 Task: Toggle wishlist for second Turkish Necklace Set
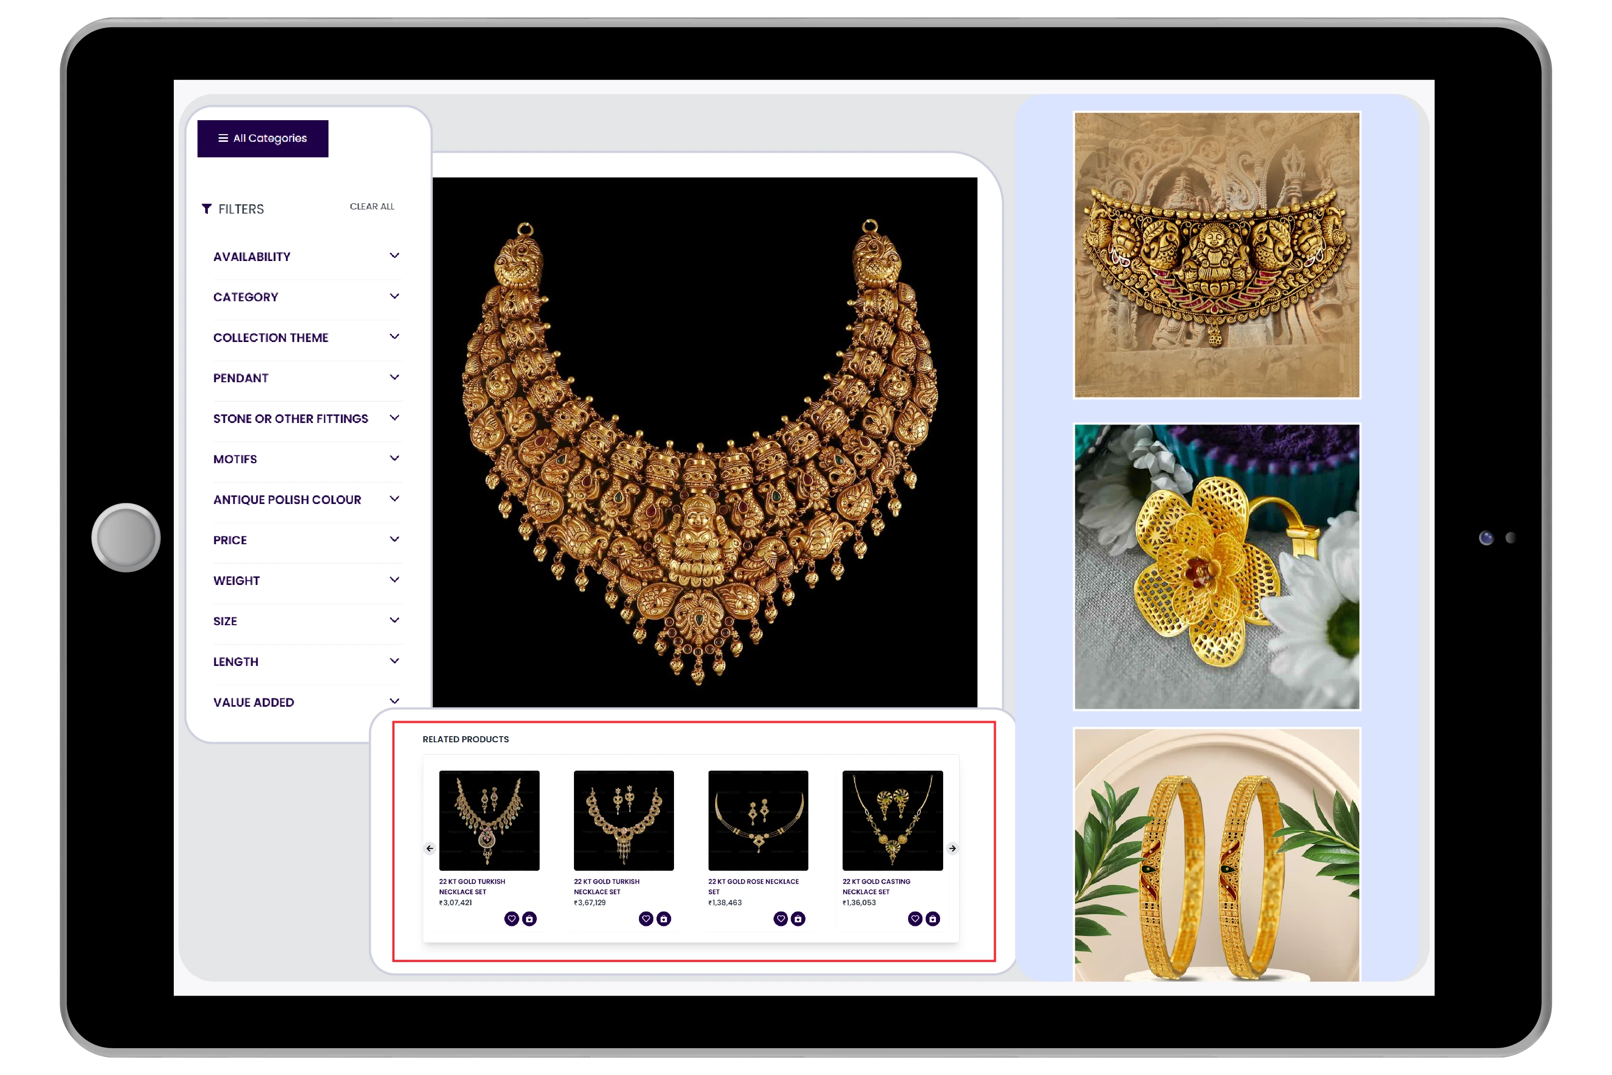coord(647,918)
